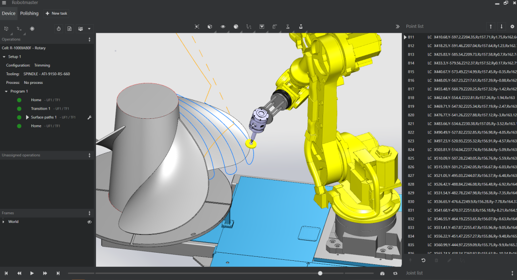
Task: Toggle the eye visibility icon in viewport toolbar
Action: coord(223,26)
